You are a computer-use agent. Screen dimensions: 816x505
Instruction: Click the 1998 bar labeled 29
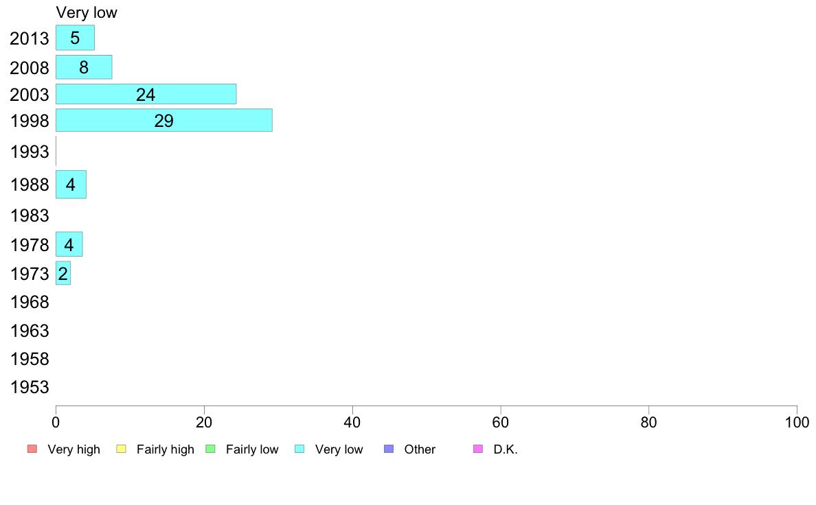tap(164, 120)
